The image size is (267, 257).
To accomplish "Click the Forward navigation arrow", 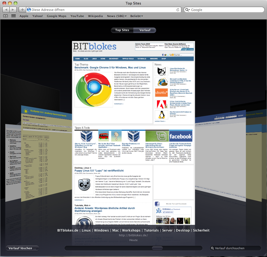I will click(13, 10).
